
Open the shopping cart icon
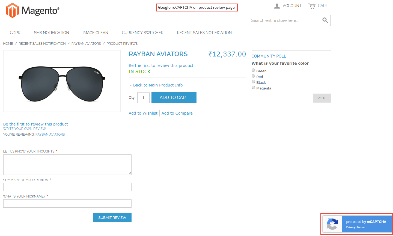pyautogui.click(x=312, y=6)
